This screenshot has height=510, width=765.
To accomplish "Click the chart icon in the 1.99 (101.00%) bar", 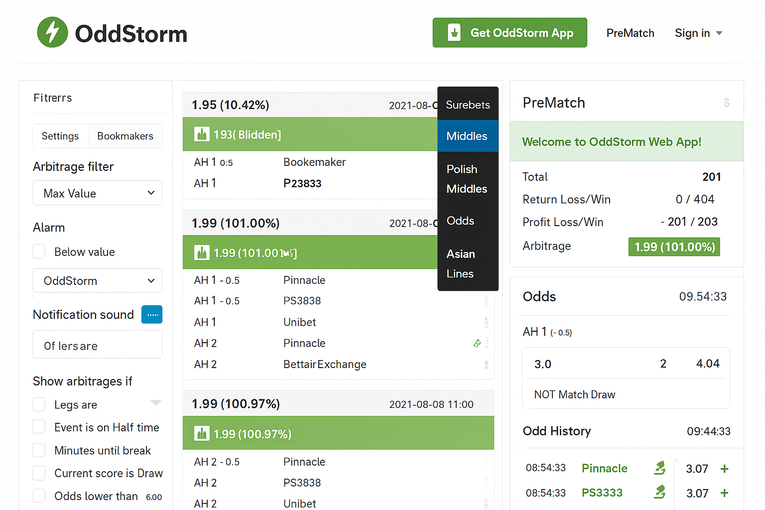I will [x=202, y=253].
